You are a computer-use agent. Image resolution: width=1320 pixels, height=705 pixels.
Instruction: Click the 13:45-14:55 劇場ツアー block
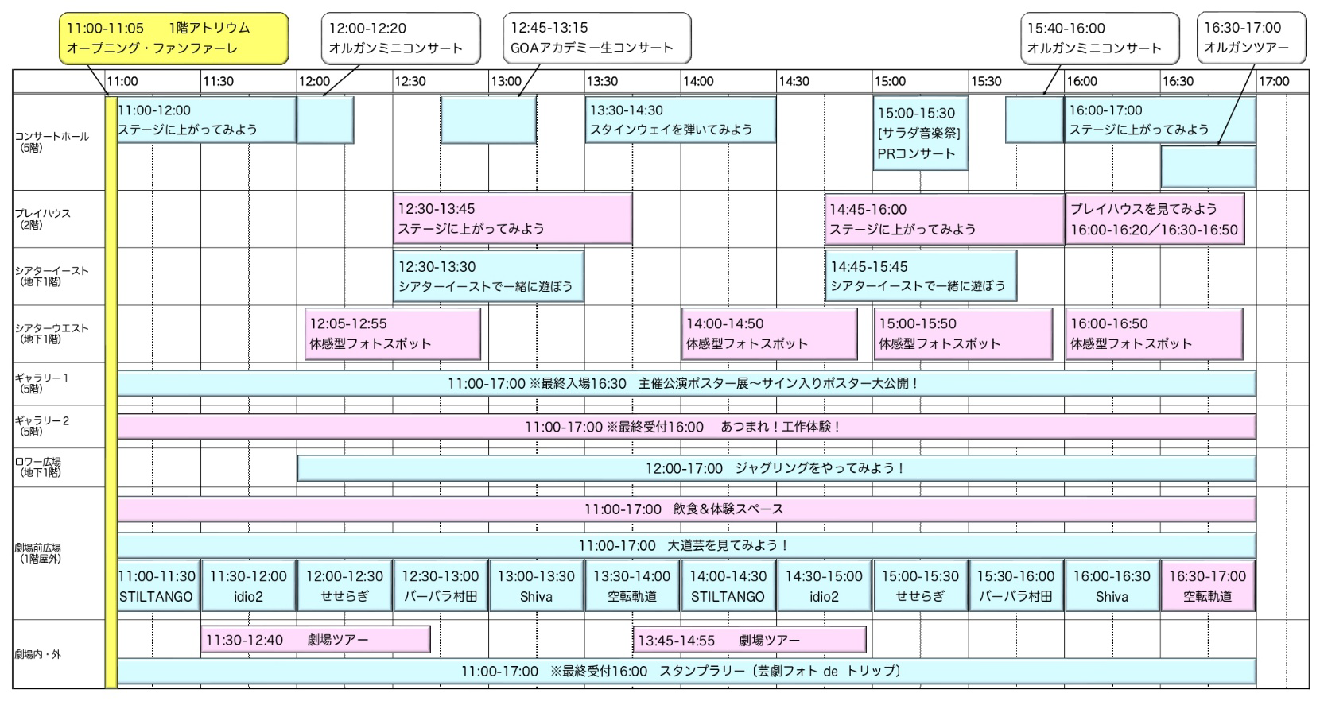click(749, 640)
